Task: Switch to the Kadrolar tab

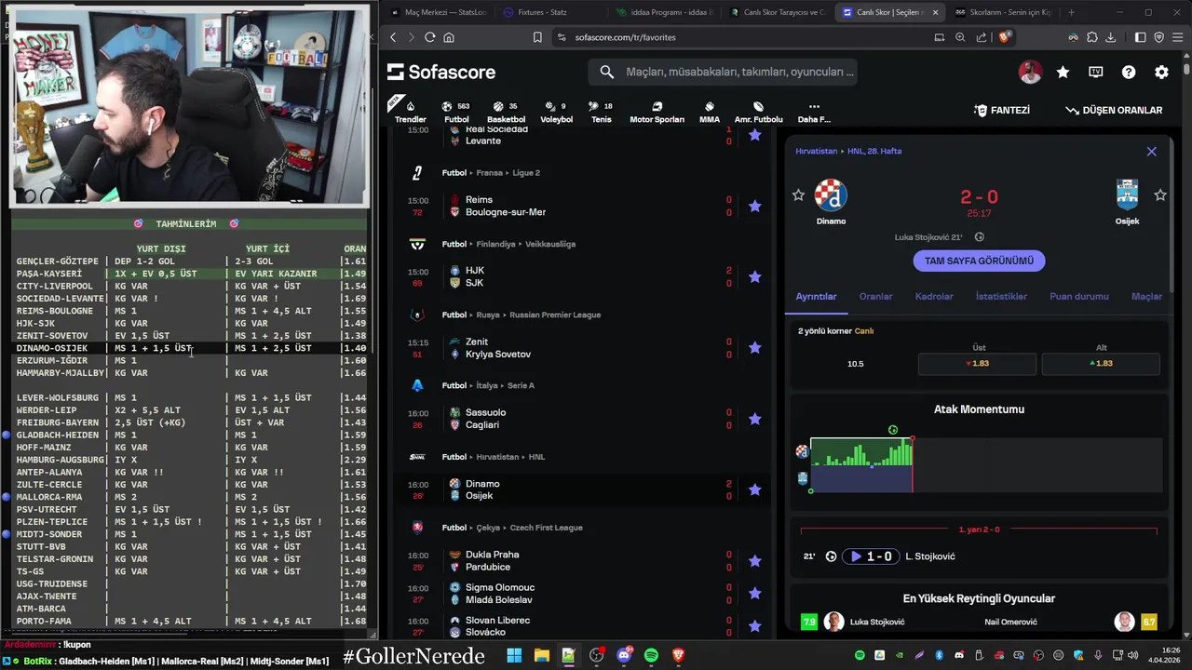Action: tap(934, 296)
